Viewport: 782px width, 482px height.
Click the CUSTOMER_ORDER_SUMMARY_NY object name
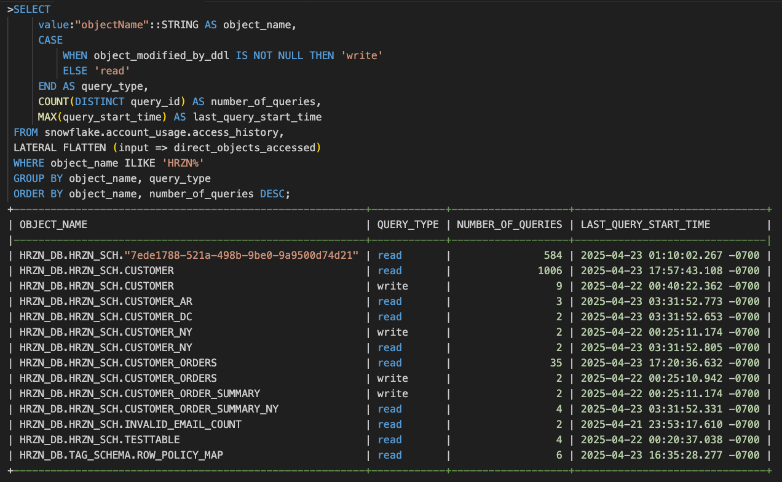(149, 409)
